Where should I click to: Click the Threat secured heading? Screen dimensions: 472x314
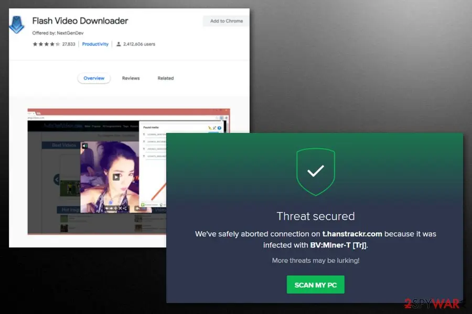point(316,216)
